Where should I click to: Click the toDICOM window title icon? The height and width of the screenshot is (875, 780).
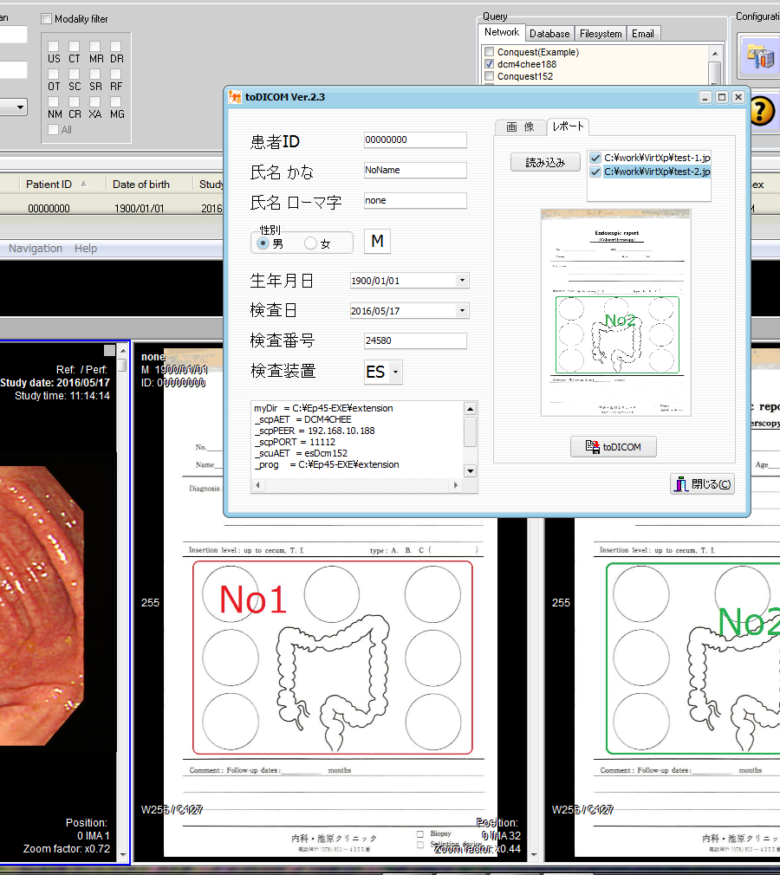235,97
